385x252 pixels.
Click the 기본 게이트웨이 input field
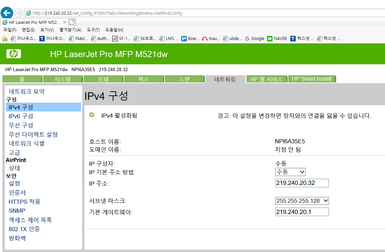[302, 212]
